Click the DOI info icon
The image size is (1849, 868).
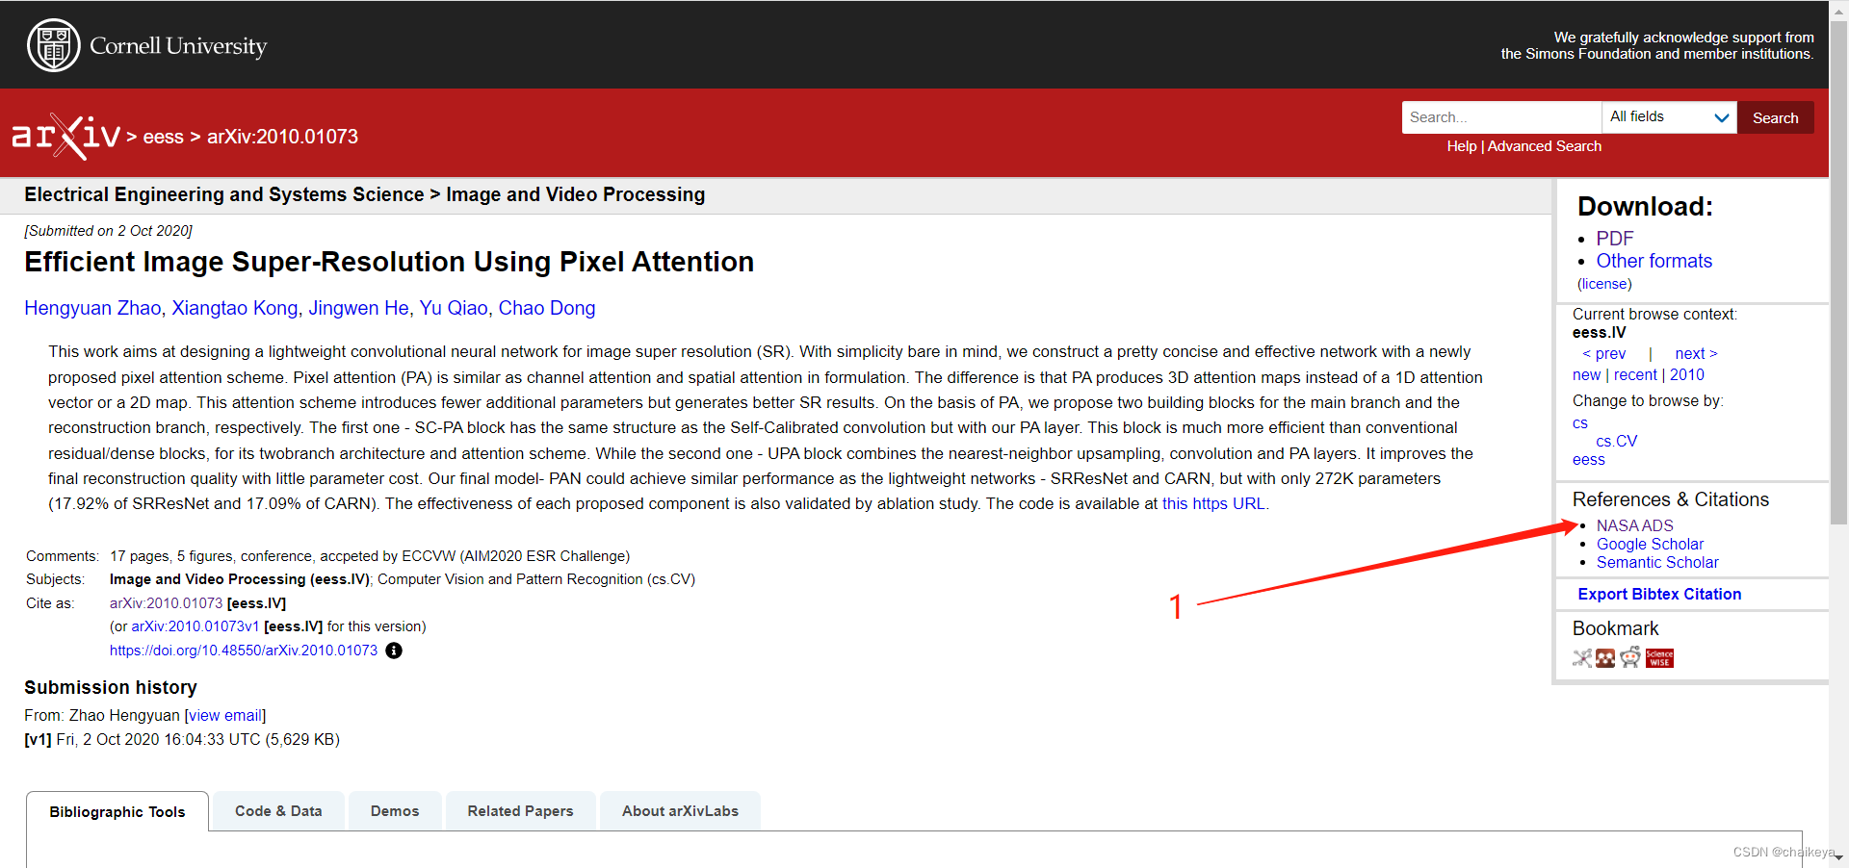coord(394,651)
